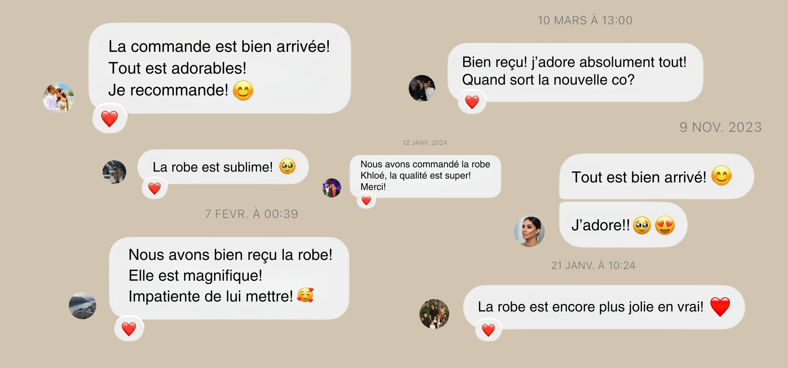Open group photo avatar beside 'jolie en vrai'

434,314
